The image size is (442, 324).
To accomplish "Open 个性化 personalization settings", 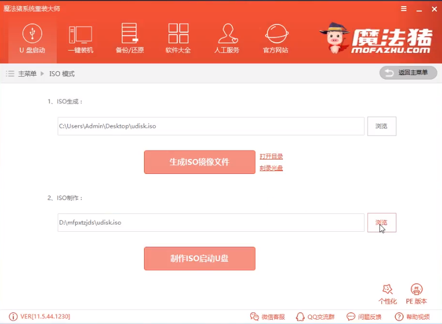I will tap(388, 293).
